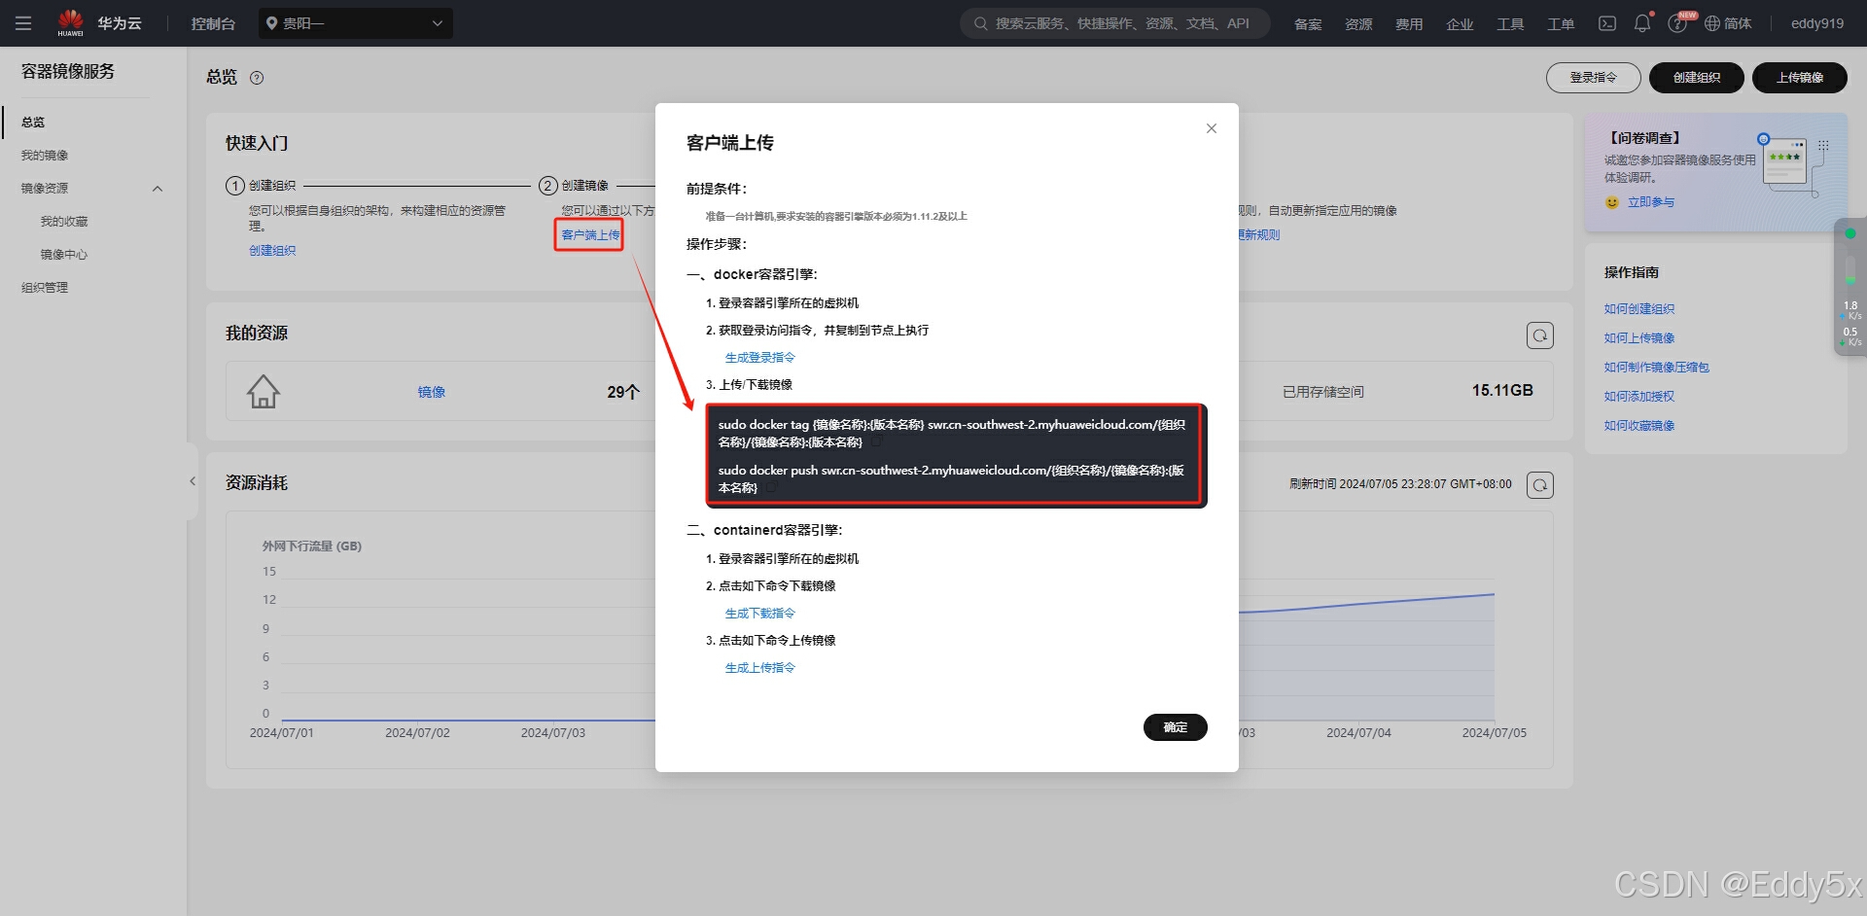Open the CloudShell terminal icon
This screenshot has height=916, width=1867.
[x=1607, y=23]
